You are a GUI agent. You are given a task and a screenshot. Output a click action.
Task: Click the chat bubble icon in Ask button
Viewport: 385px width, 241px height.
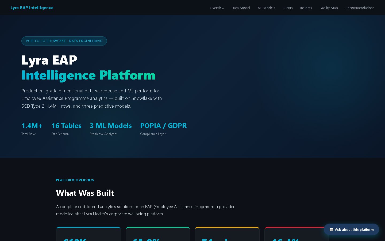pyautogui.click(x=332, y=229)
